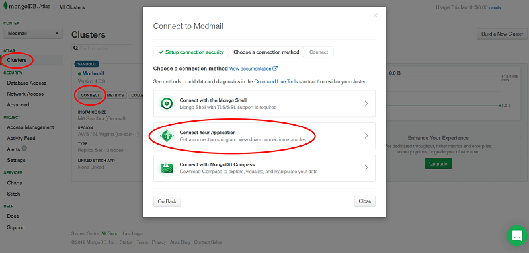The image size is (529, 253).
Task: Click the Connect Your Application icon
Action: 167,136
